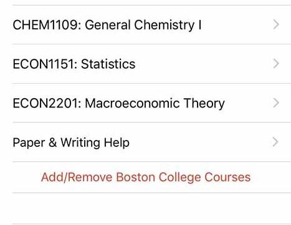Tap the arrow icon on the Statistics row
291x225 pixels.
tap(276, 64)
